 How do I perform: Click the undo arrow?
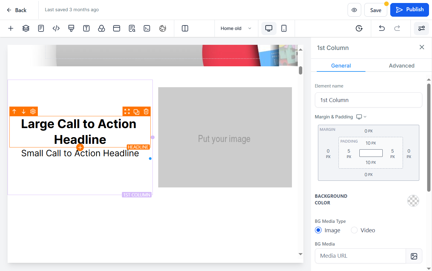pyautogui.click(x=382, y=28)
